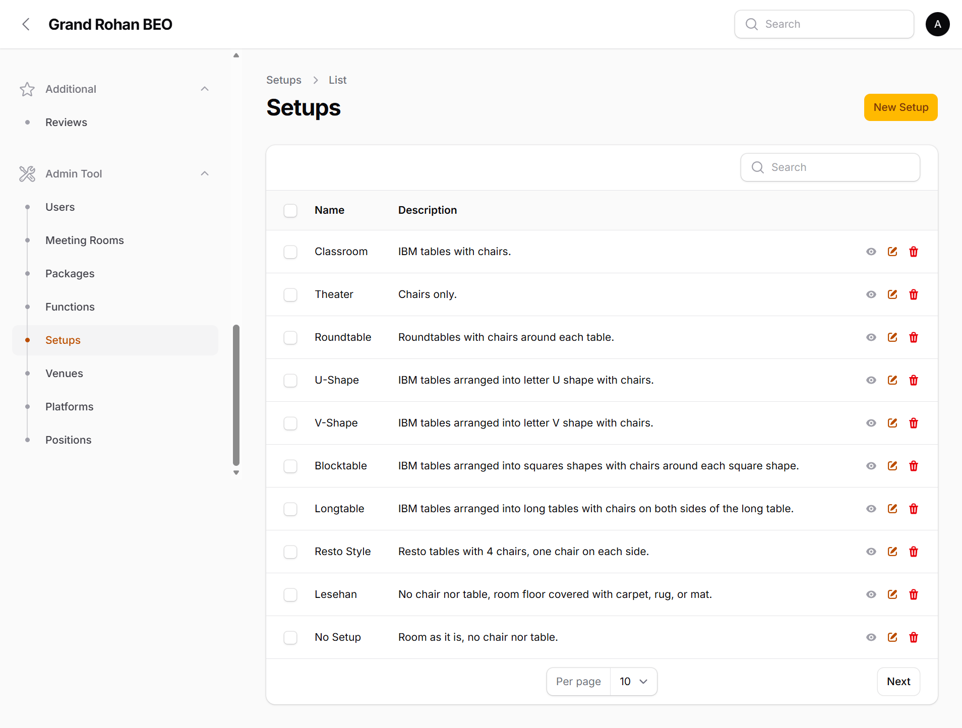The width and height of the screenshot is (962, 728).
Task: Delete the Lesehan setup
Action: point(914,594)
